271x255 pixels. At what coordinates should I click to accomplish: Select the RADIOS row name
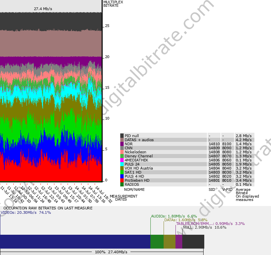pyautogui.click(x=132, y=184)
